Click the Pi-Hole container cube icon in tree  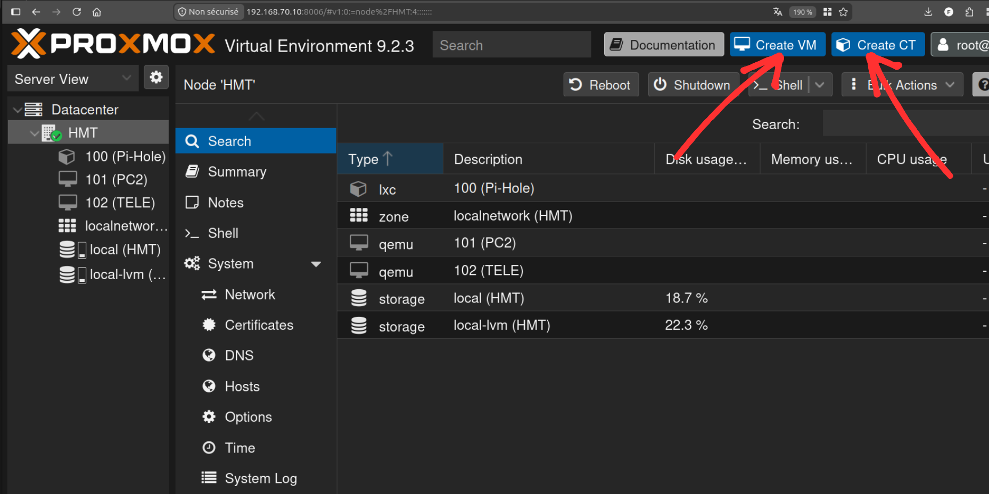tap(67, 156)
